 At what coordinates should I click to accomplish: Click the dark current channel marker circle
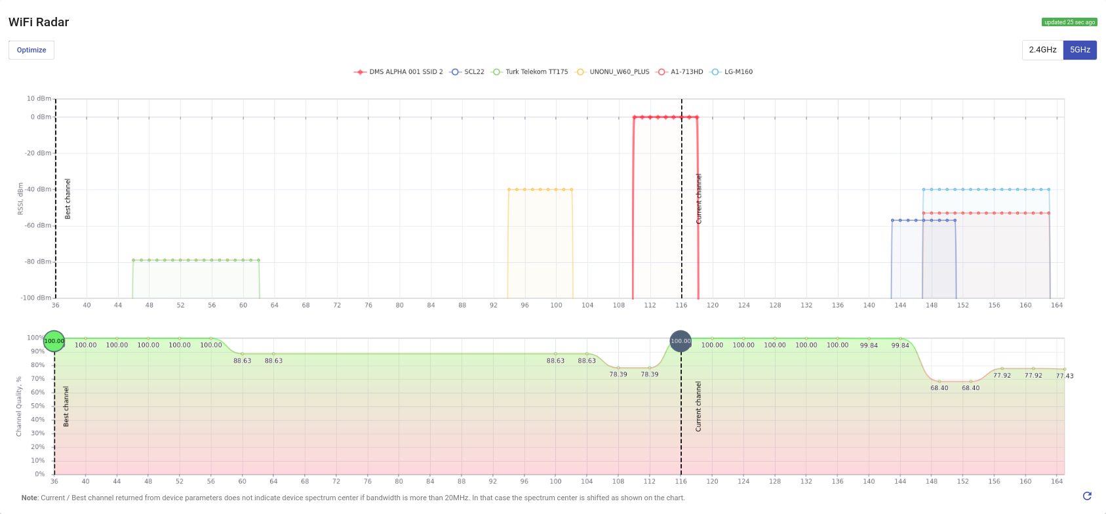click(681, 341)
